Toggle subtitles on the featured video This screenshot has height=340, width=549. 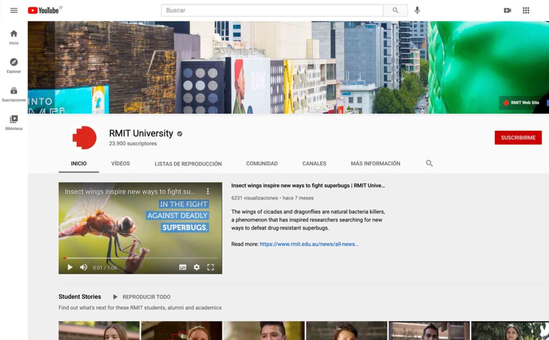point(182,267)
